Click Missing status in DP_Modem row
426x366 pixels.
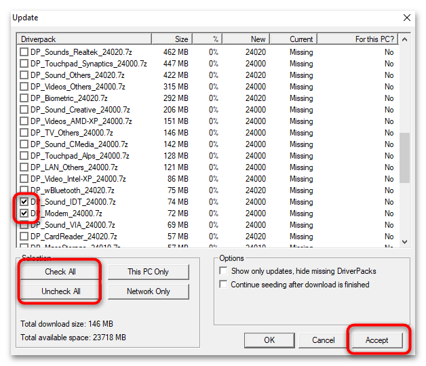point(301,213)
